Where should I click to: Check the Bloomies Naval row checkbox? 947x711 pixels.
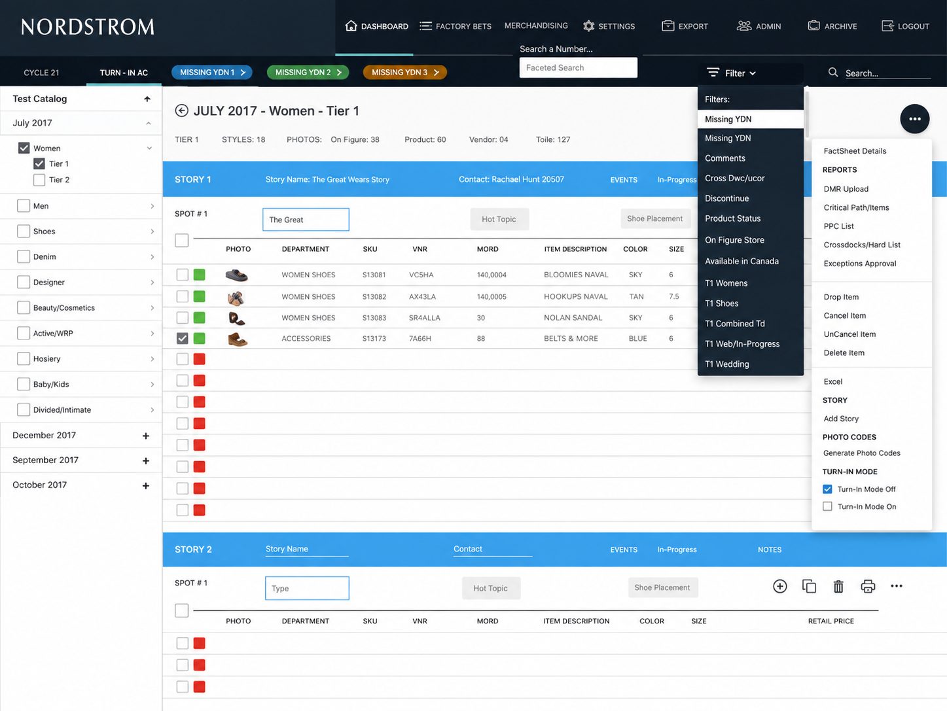point(183,275)
